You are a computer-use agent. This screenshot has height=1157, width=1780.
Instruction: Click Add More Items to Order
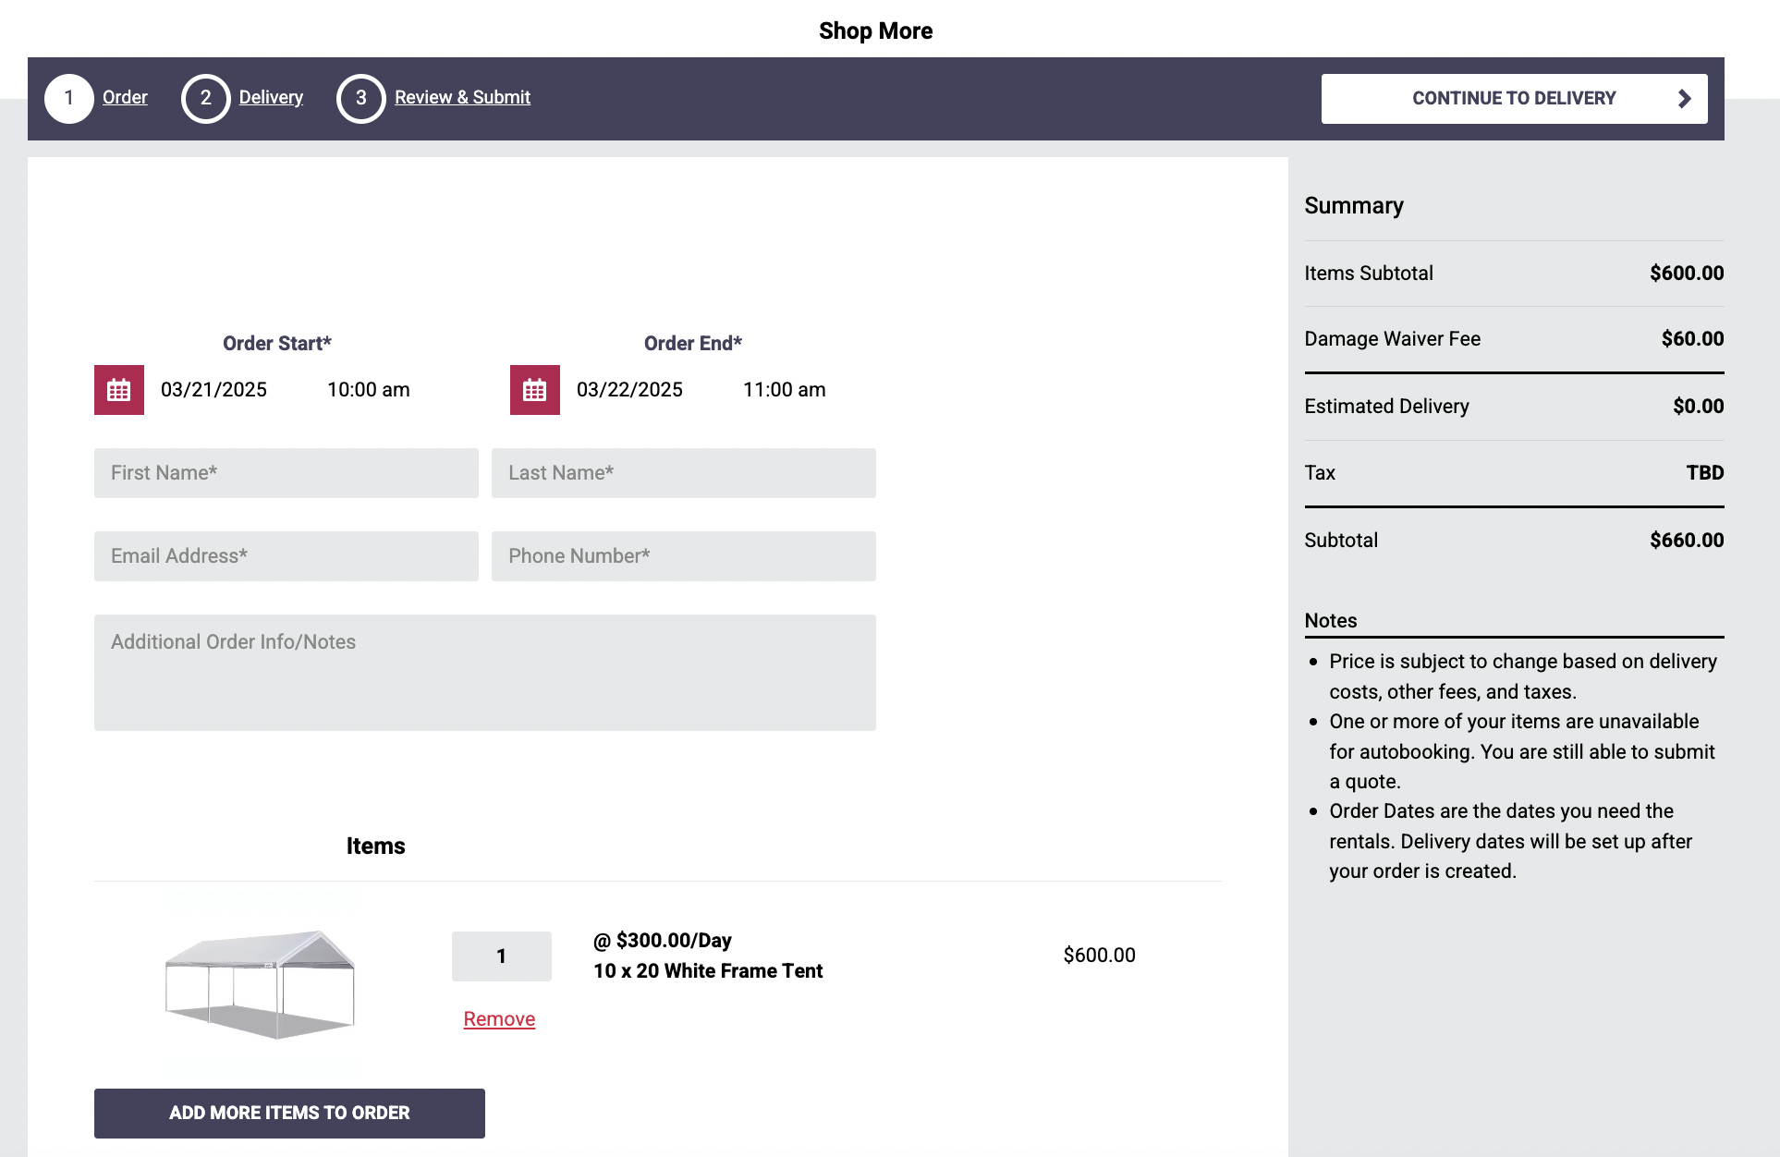[289, 1114]
